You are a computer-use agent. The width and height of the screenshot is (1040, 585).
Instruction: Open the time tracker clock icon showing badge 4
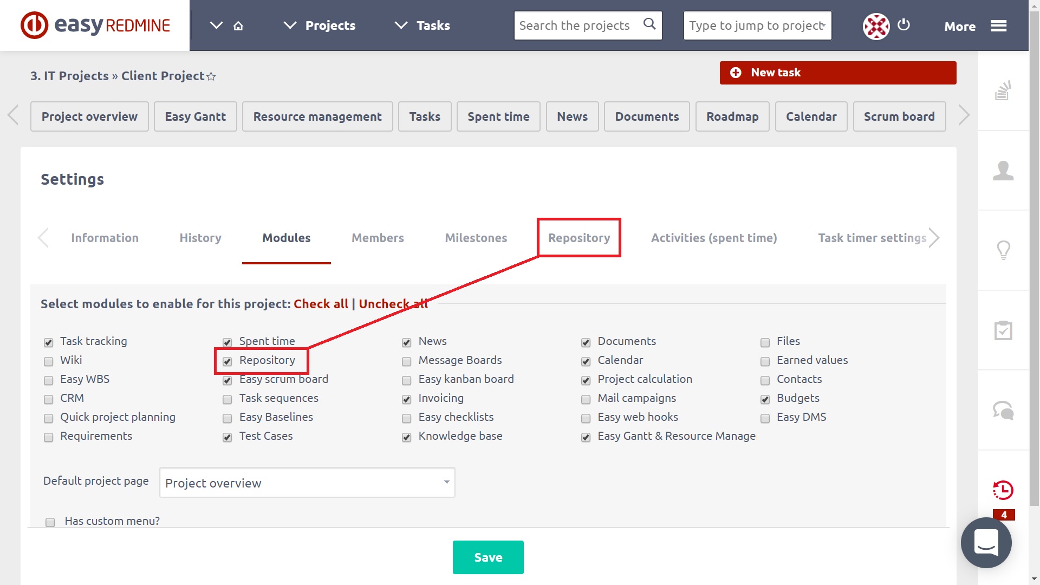1003,491
